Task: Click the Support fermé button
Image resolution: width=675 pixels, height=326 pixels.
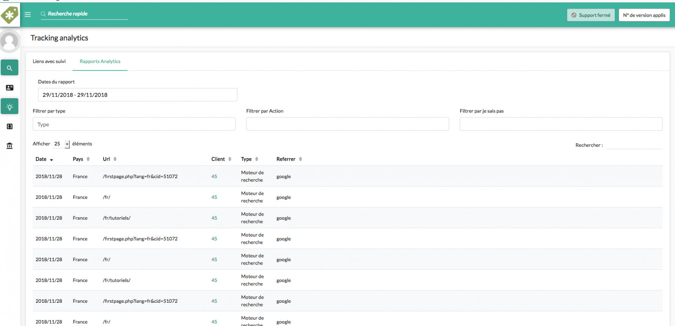Action: [x=591, y=15]
